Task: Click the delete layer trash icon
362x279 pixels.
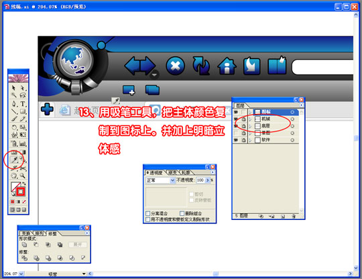Action: click(x=294, y=217)
